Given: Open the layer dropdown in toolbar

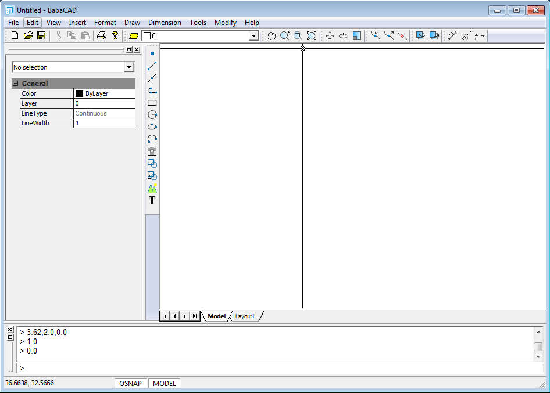Looking at the screenshot, I should point(253,36).
